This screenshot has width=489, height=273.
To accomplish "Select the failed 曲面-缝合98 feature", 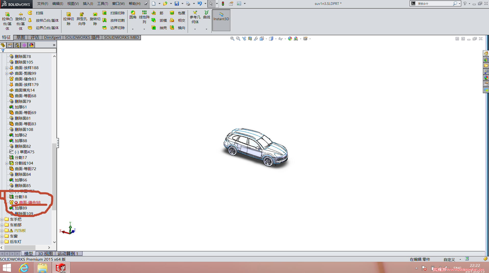I will pyautogui.click(x=30, y=202).
